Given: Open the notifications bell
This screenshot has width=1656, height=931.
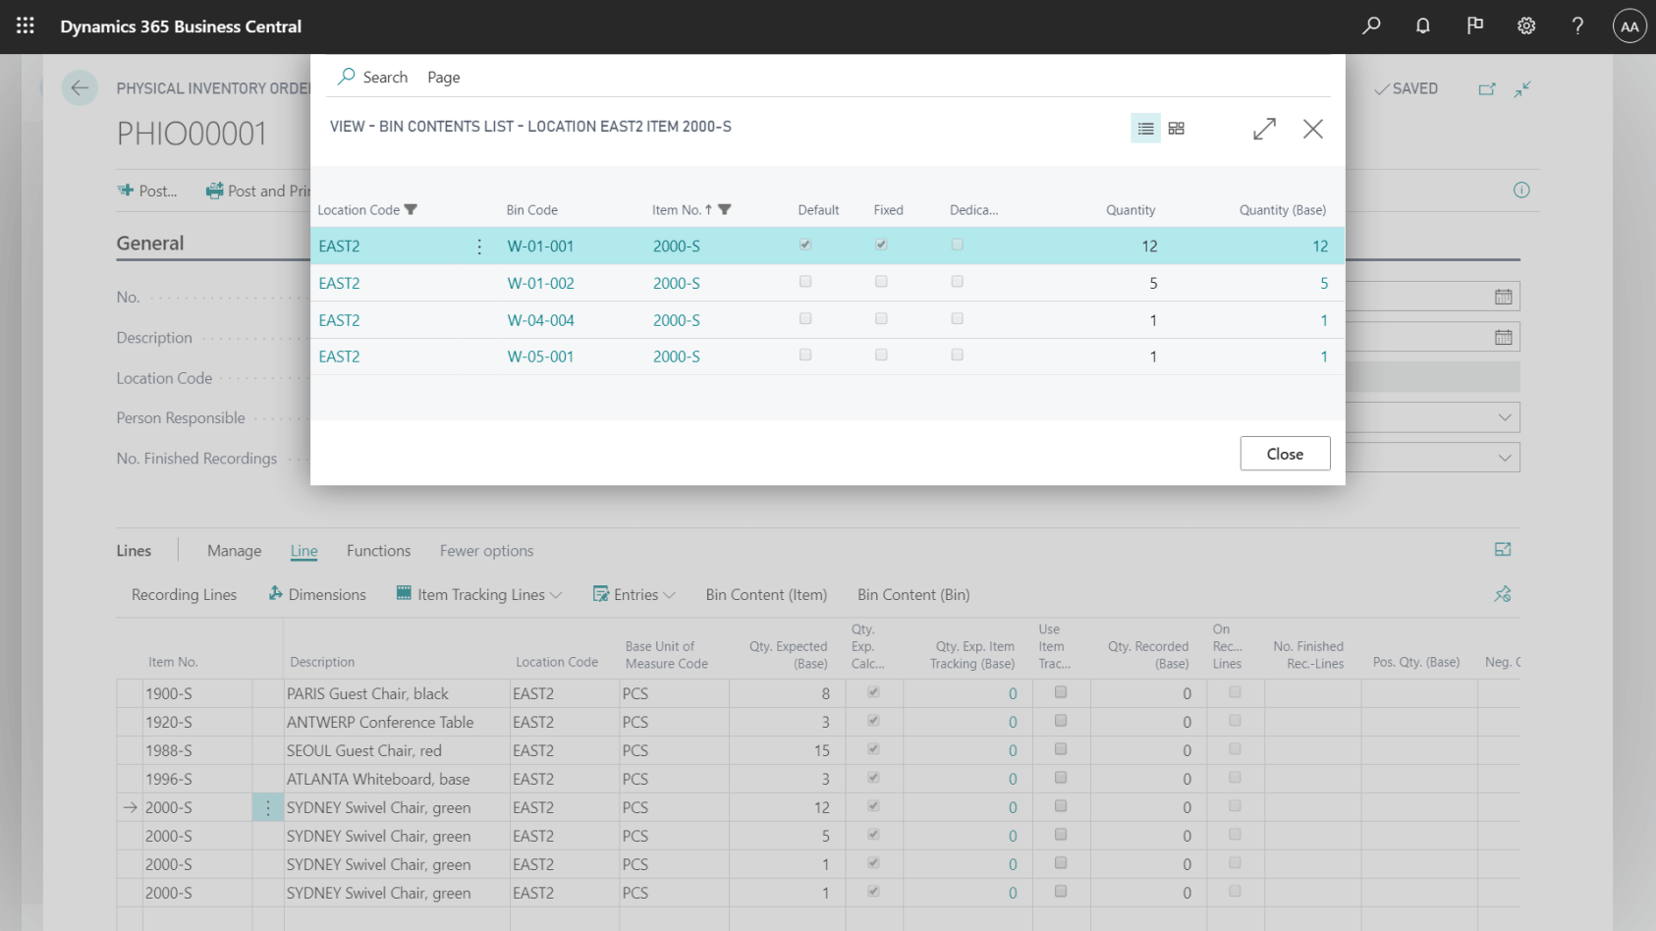Looking at the screenshot, I should tap(1422, 27).
